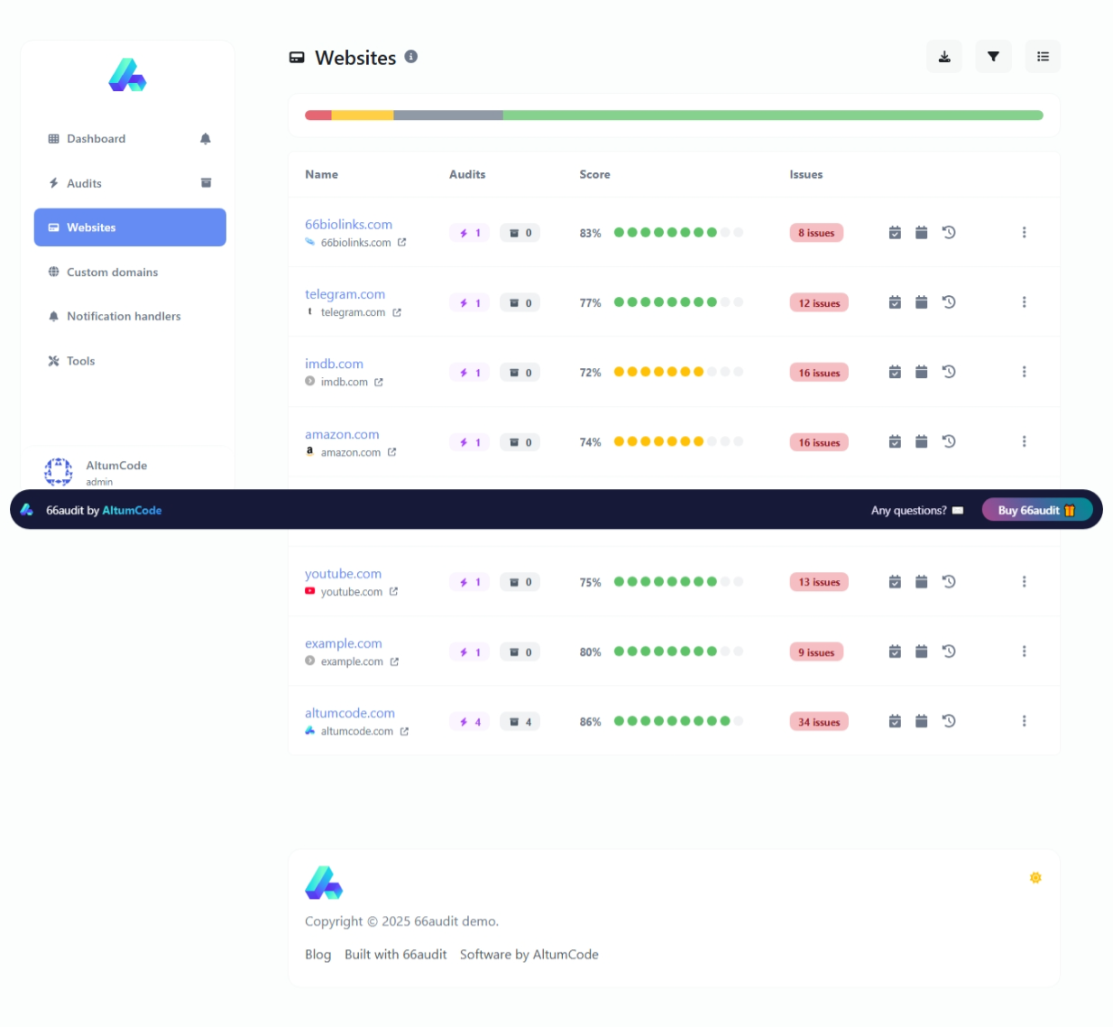Click calendar icon in amazon.com row
Viewport: 1113px width, 1027px height.
coord(921,442)
